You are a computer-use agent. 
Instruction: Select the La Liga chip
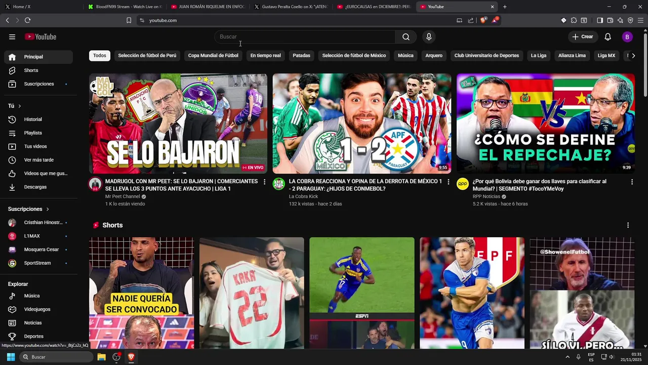tap(539, 56)
